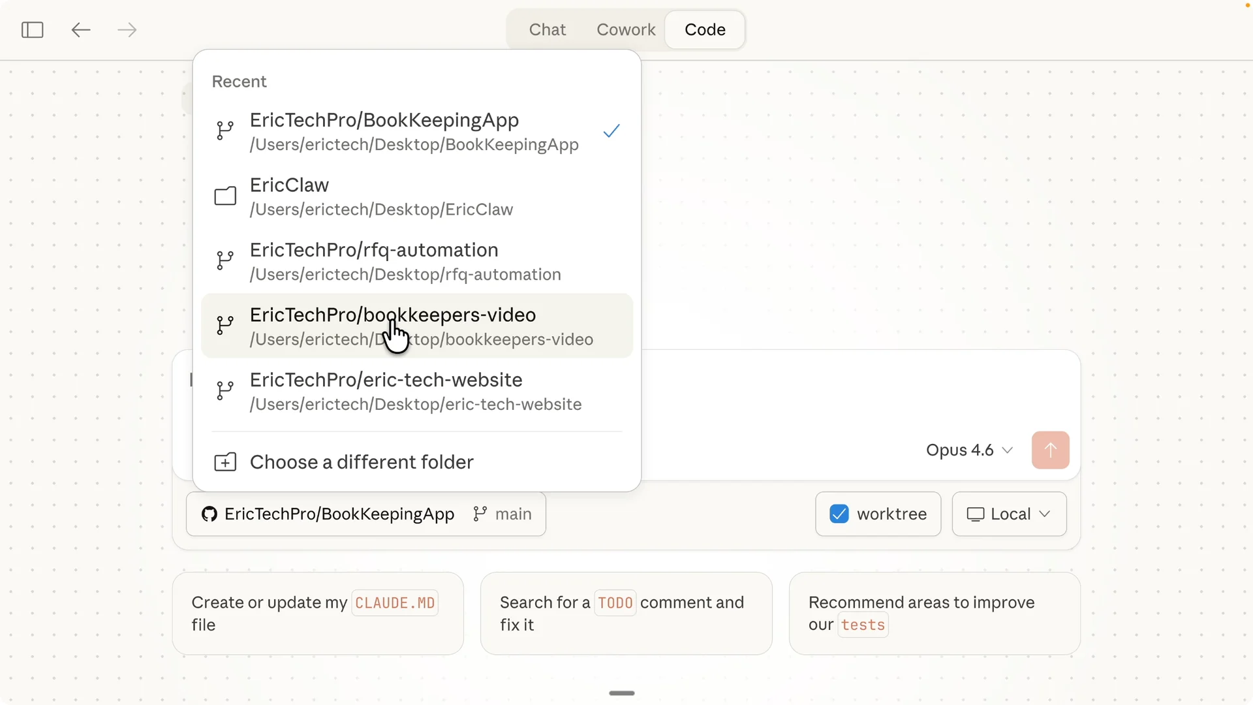Click the GitHub icon in the repo selector
1253x705 pixels.
pyautogui.click(x=209, y=514)
